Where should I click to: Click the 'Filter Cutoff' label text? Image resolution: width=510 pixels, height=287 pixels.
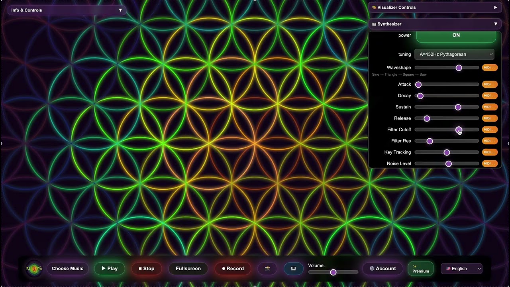[399, 130]
